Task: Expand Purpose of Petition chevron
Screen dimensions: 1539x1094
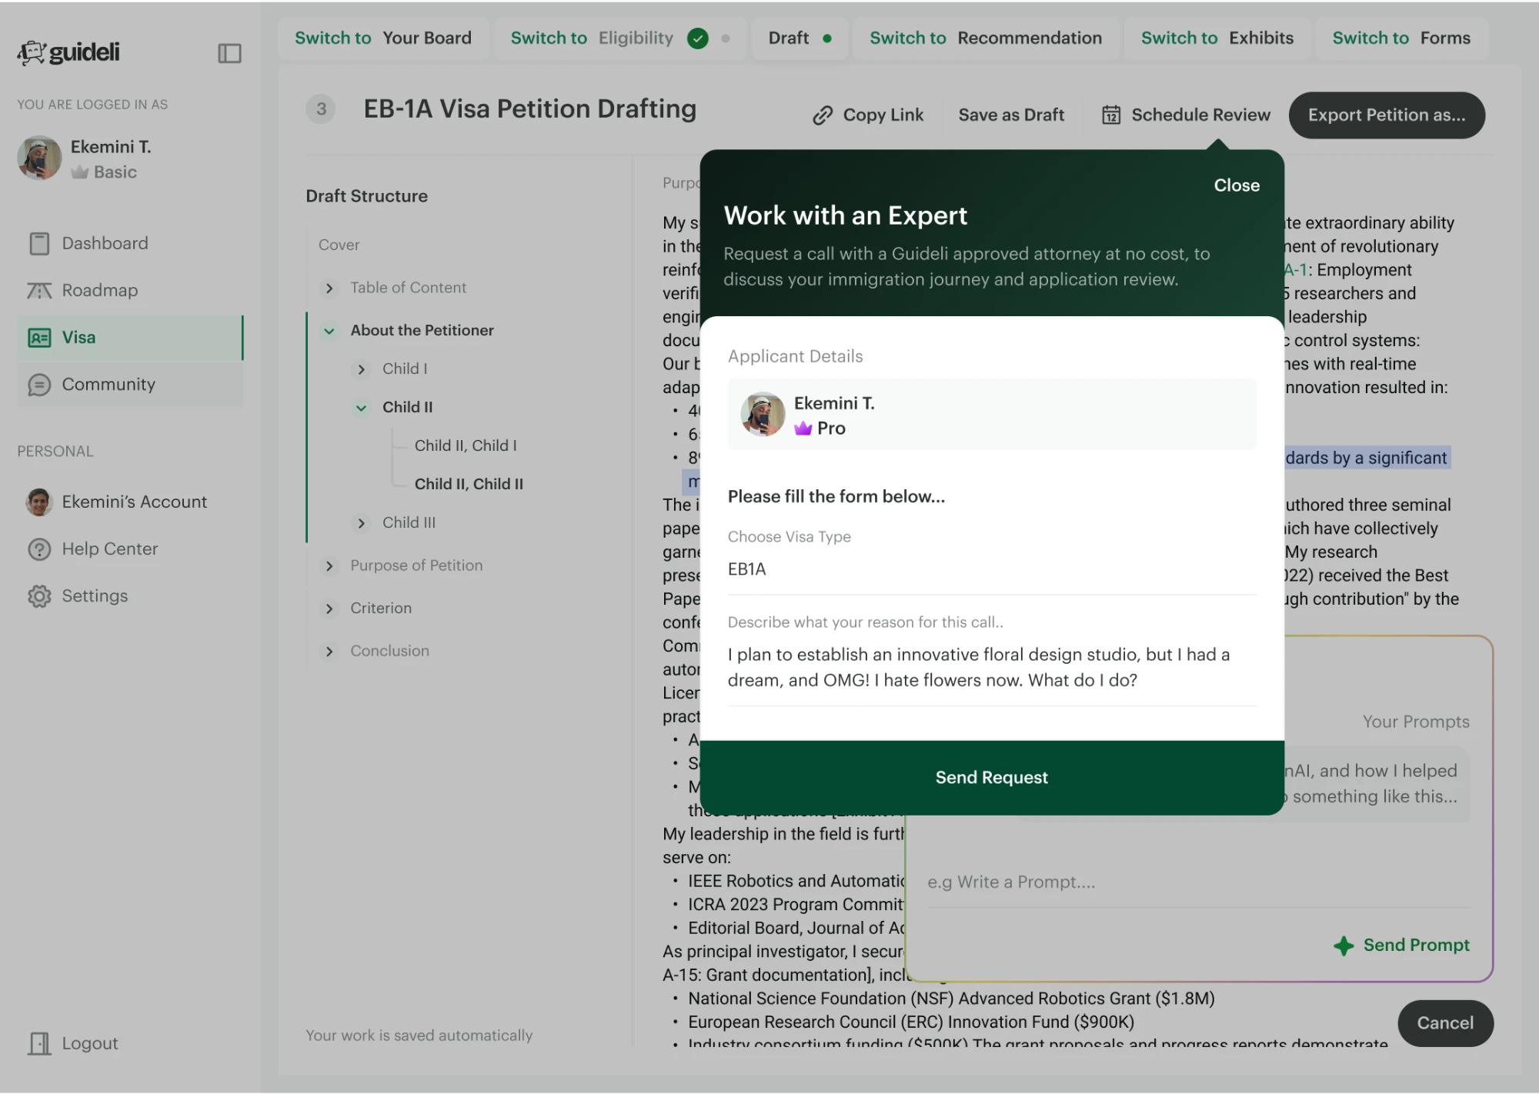Action: [x=329, y=566]
